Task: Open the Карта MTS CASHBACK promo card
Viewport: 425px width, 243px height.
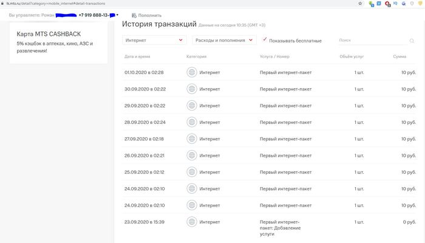Action: click(x=59, y=43)
